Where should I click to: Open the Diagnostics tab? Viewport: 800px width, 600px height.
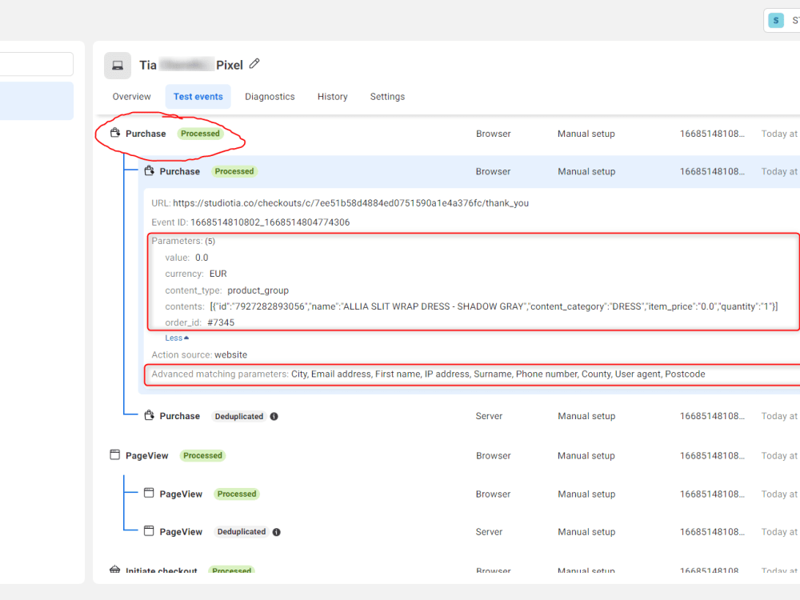click(x=270, y=97)
